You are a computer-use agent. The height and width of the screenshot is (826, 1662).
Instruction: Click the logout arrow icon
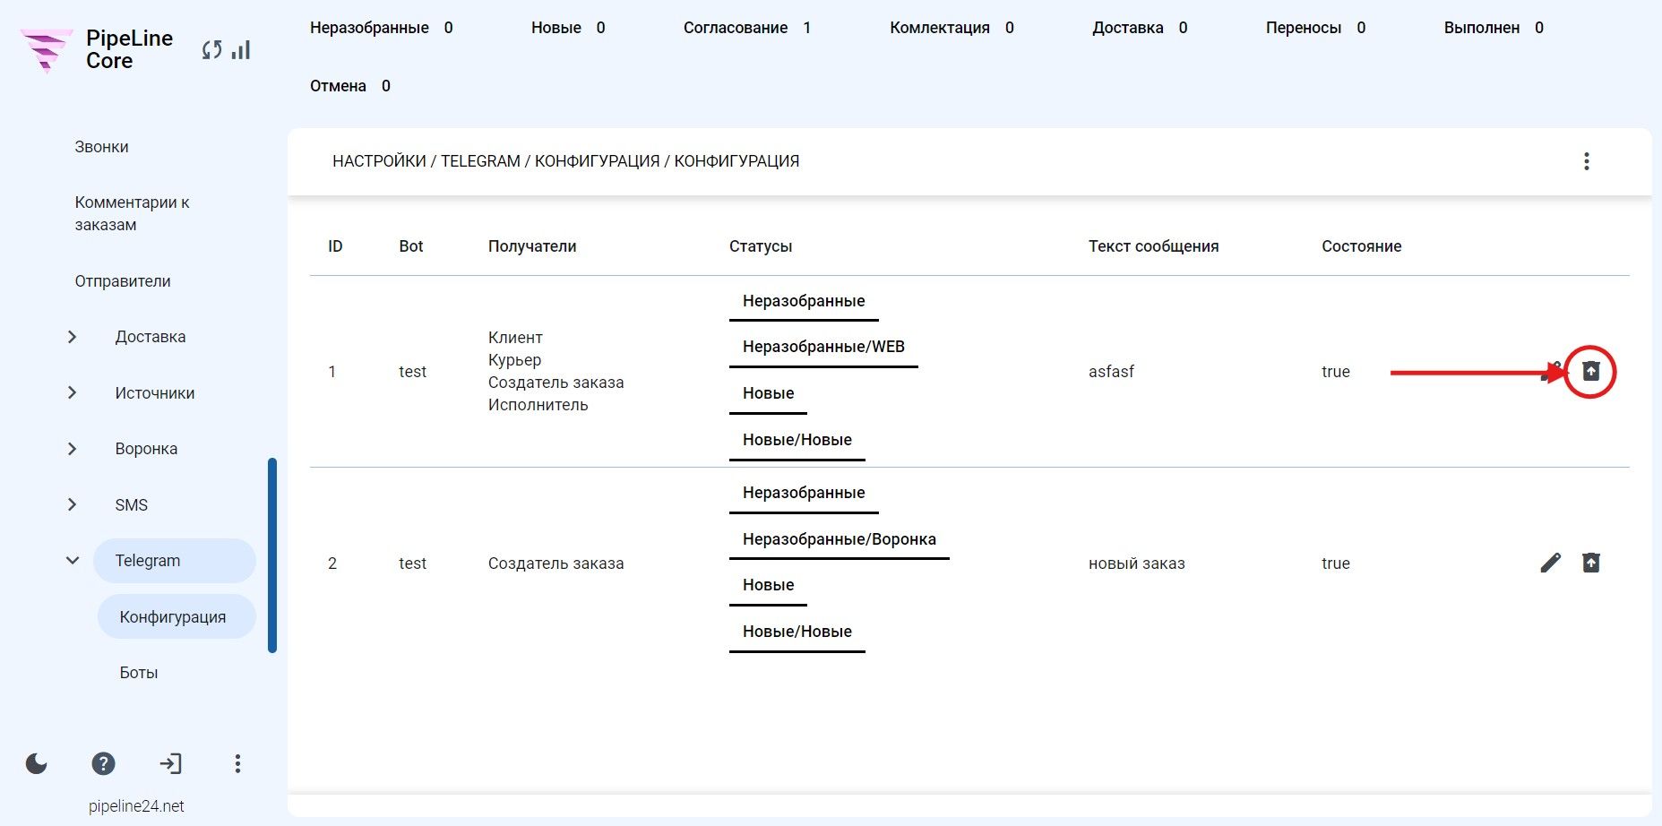coord(170,763)
